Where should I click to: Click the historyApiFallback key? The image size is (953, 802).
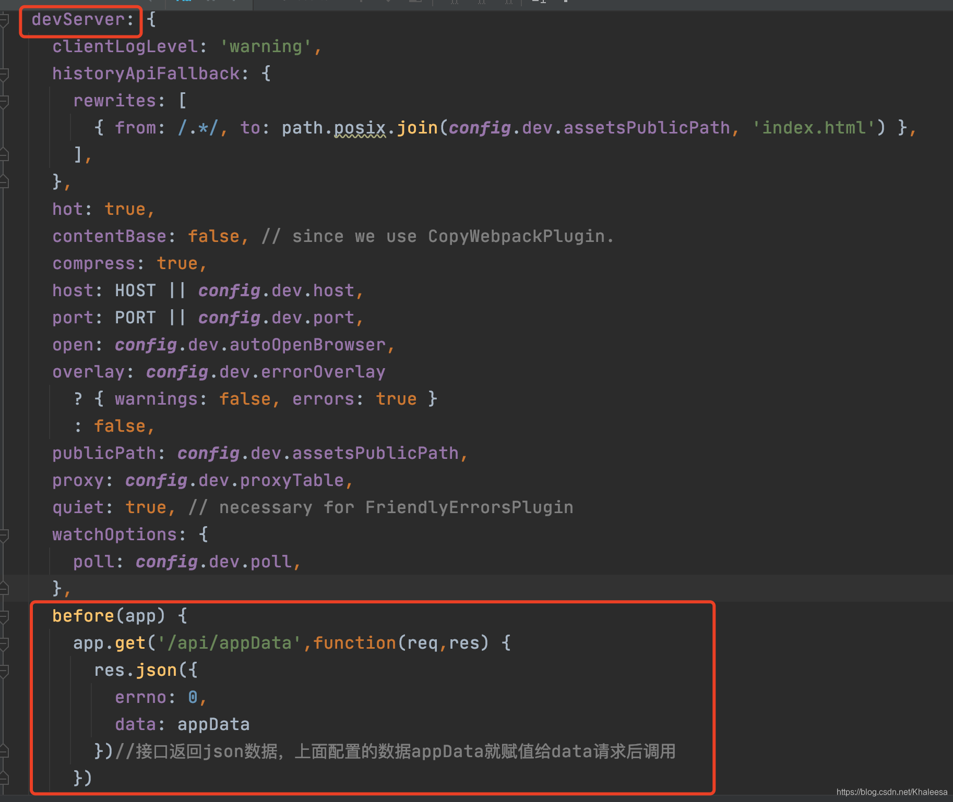coord(146,74)
